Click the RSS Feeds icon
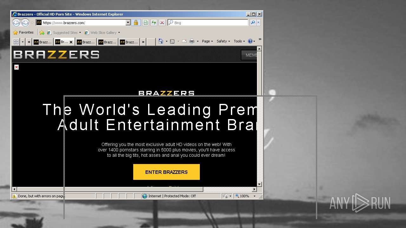The image size is (406, 228). tap(172, 41)
